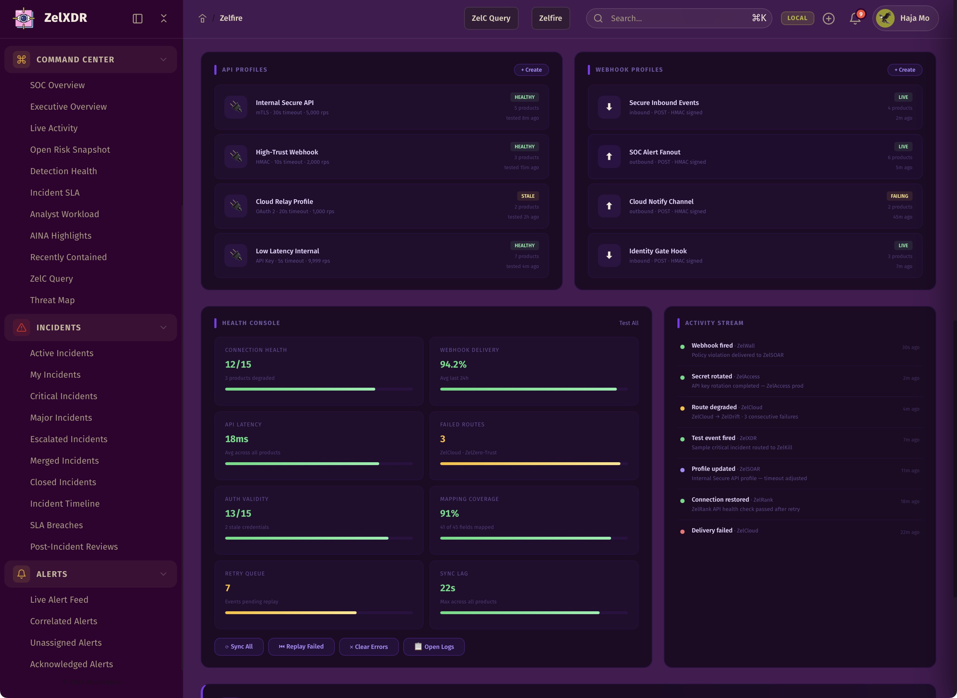Click the Connection Health progress bar
957x698 pixels.
click(318, 389)
